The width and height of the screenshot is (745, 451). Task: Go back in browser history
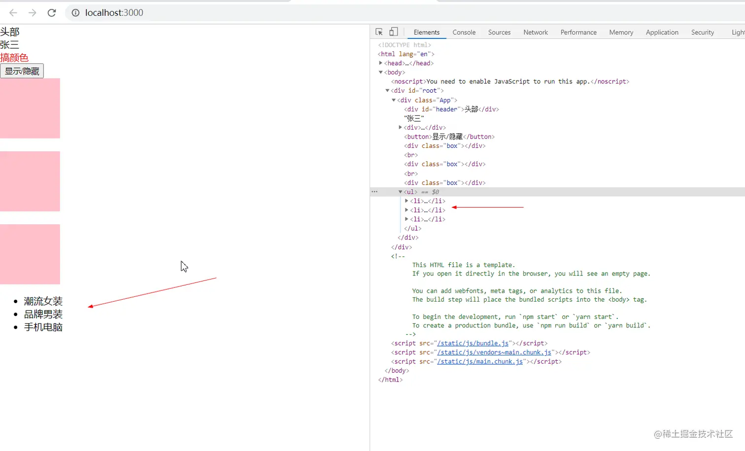pos(13,13)
